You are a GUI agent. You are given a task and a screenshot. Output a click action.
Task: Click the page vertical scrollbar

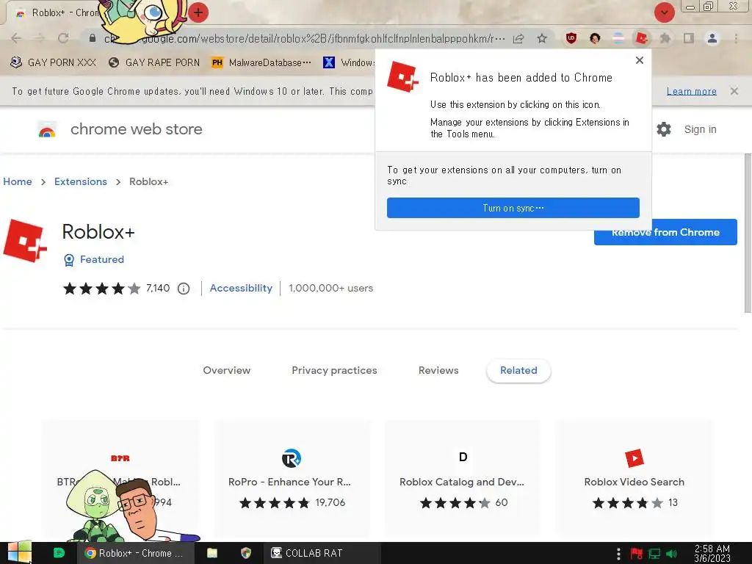tap(748, 233)
